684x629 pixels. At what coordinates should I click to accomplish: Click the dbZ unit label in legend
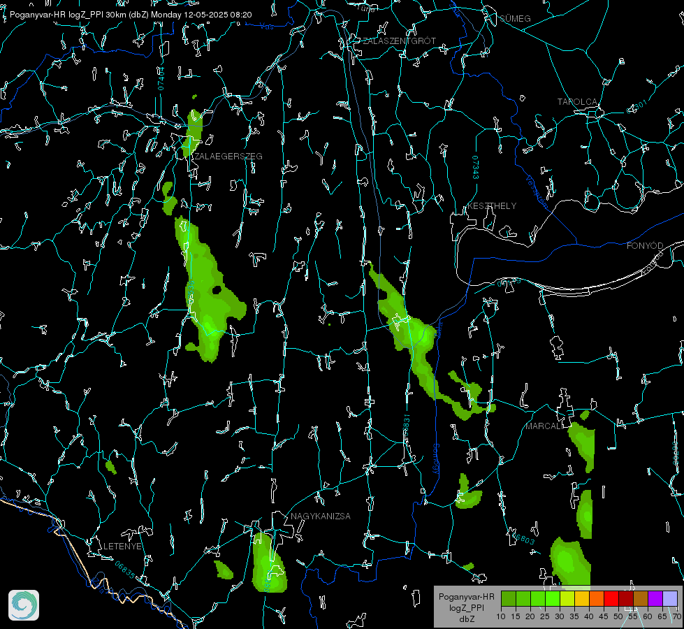point(466,619)
